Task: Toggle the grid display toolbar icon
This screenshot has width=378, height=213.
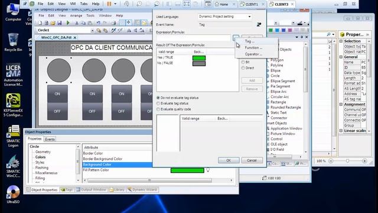Action: pos(122,22)
